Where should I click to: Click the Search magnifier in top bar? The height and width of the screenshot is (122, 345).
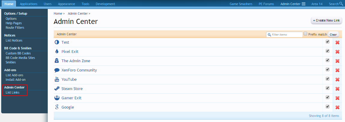point(341,4)
